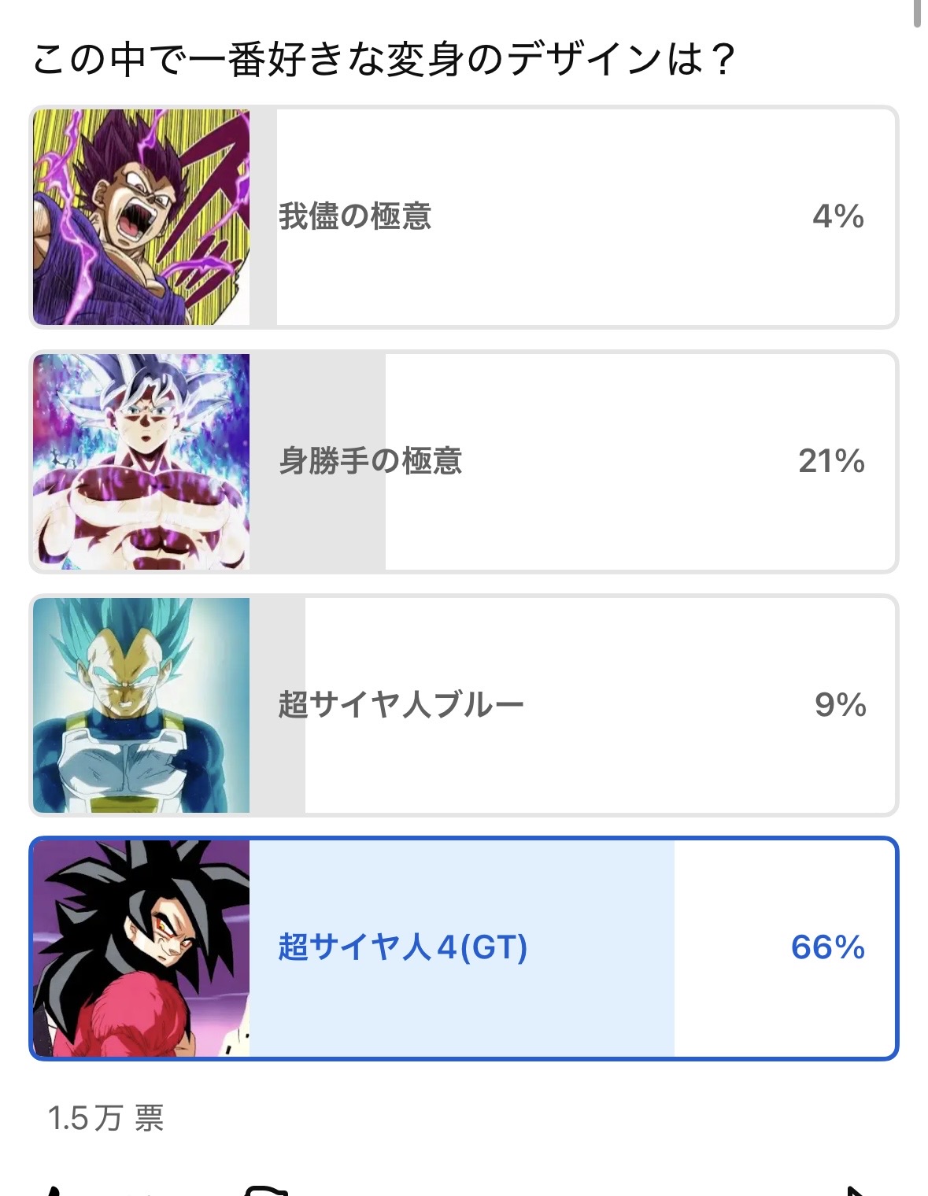Click the blue 66% result percentage
The width and height of the screenshot is (928, 1196).
(x=827, y=947)
